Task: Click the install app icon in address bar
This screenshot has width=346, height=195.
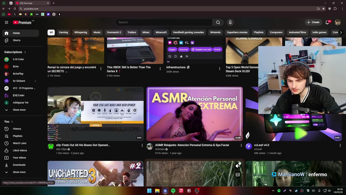Action: coord(318,9)
